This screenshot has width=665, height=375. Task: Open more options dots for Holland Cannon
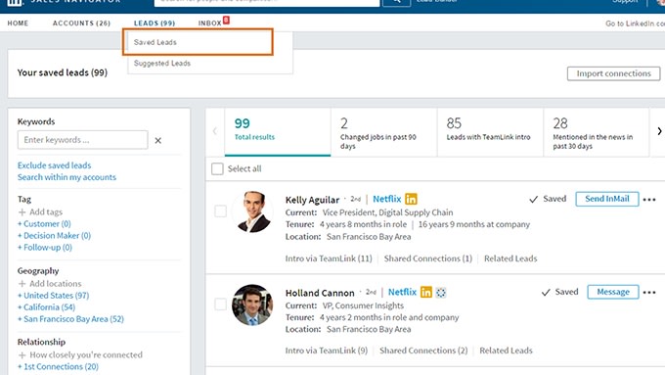pos(649,292)
